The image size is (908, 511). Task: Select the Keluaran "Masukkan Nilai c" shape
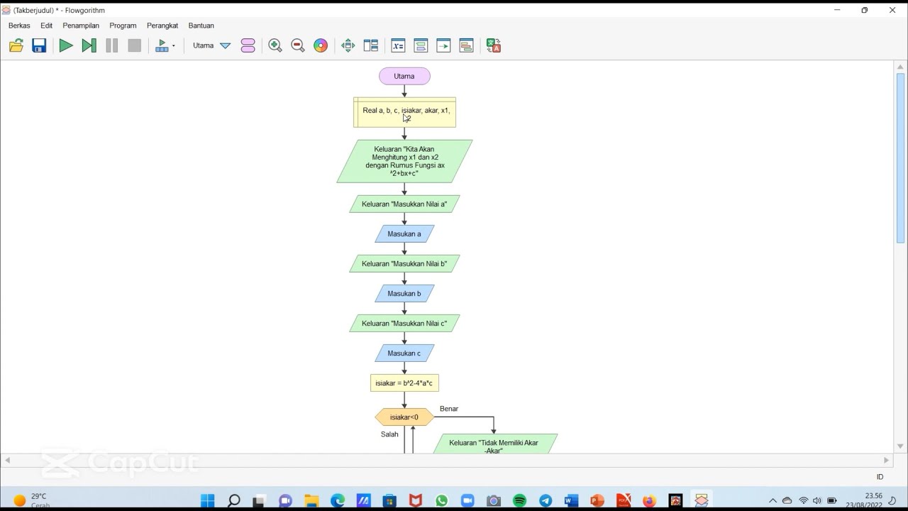(x=404, y=324)
